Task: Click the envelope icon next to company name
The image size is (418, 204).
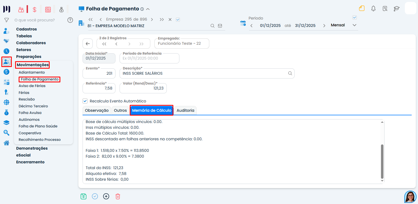Action: tap(220, 26)
